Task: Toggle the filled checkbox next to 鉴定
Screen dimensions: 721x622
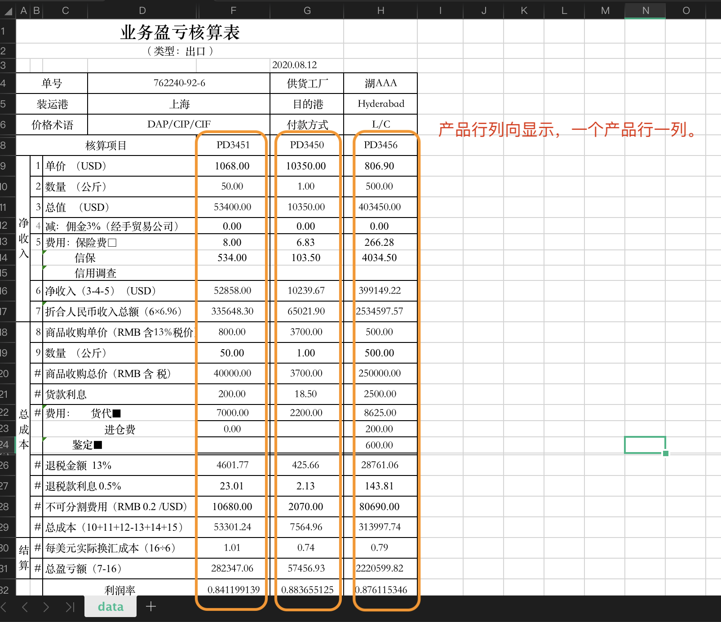Action: pos(98,445)
